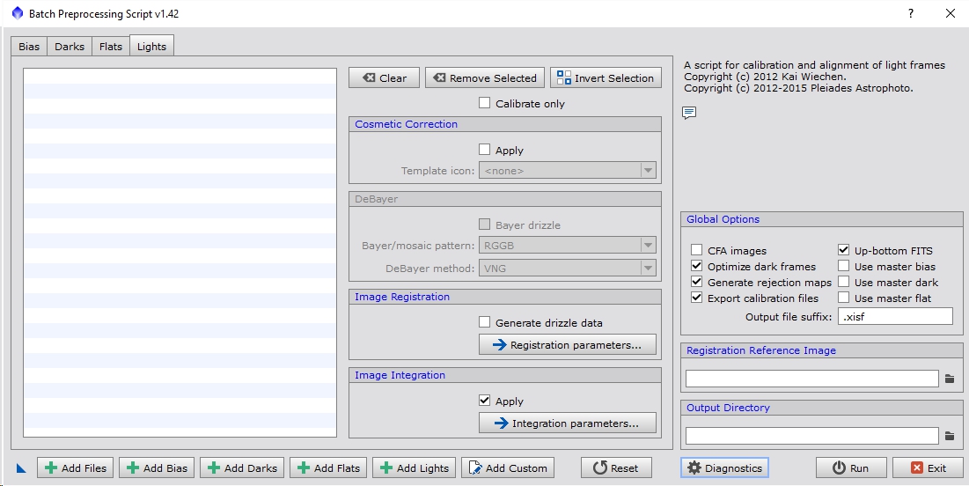Click Add Lights button
969x486 pixels.
(414, 468)
